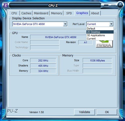The image size is (125, 121).
Task: View the About tab
Action: tap(95, 13)
